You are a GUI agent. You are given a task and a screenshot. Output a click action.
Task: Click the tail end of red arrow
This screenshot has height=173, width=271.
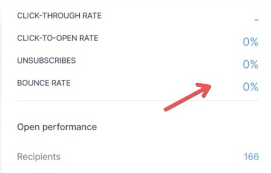tap(167, 110)
